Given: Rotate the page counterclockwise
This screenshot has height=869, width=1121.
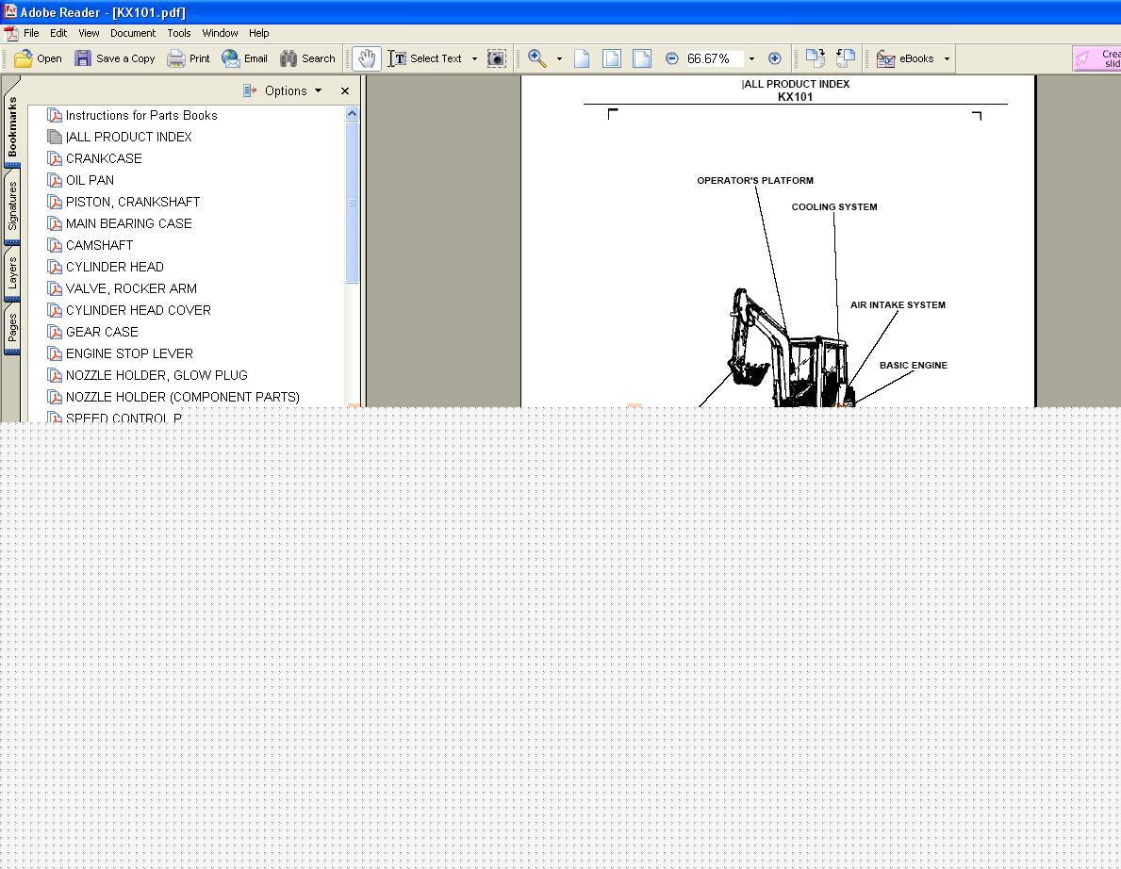Looking at the screenshot, I should 846,58.
